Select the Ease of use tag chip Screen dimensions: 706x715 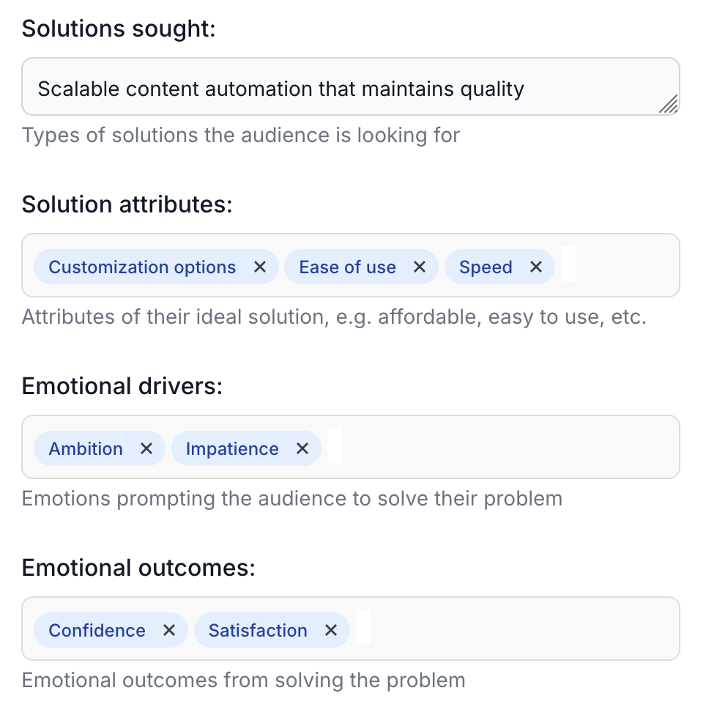(348, 267)
